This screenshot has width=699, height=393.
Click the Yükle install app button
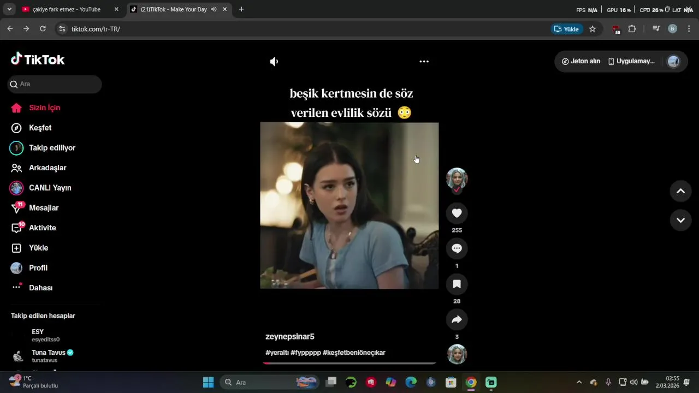tap(567, 29)
